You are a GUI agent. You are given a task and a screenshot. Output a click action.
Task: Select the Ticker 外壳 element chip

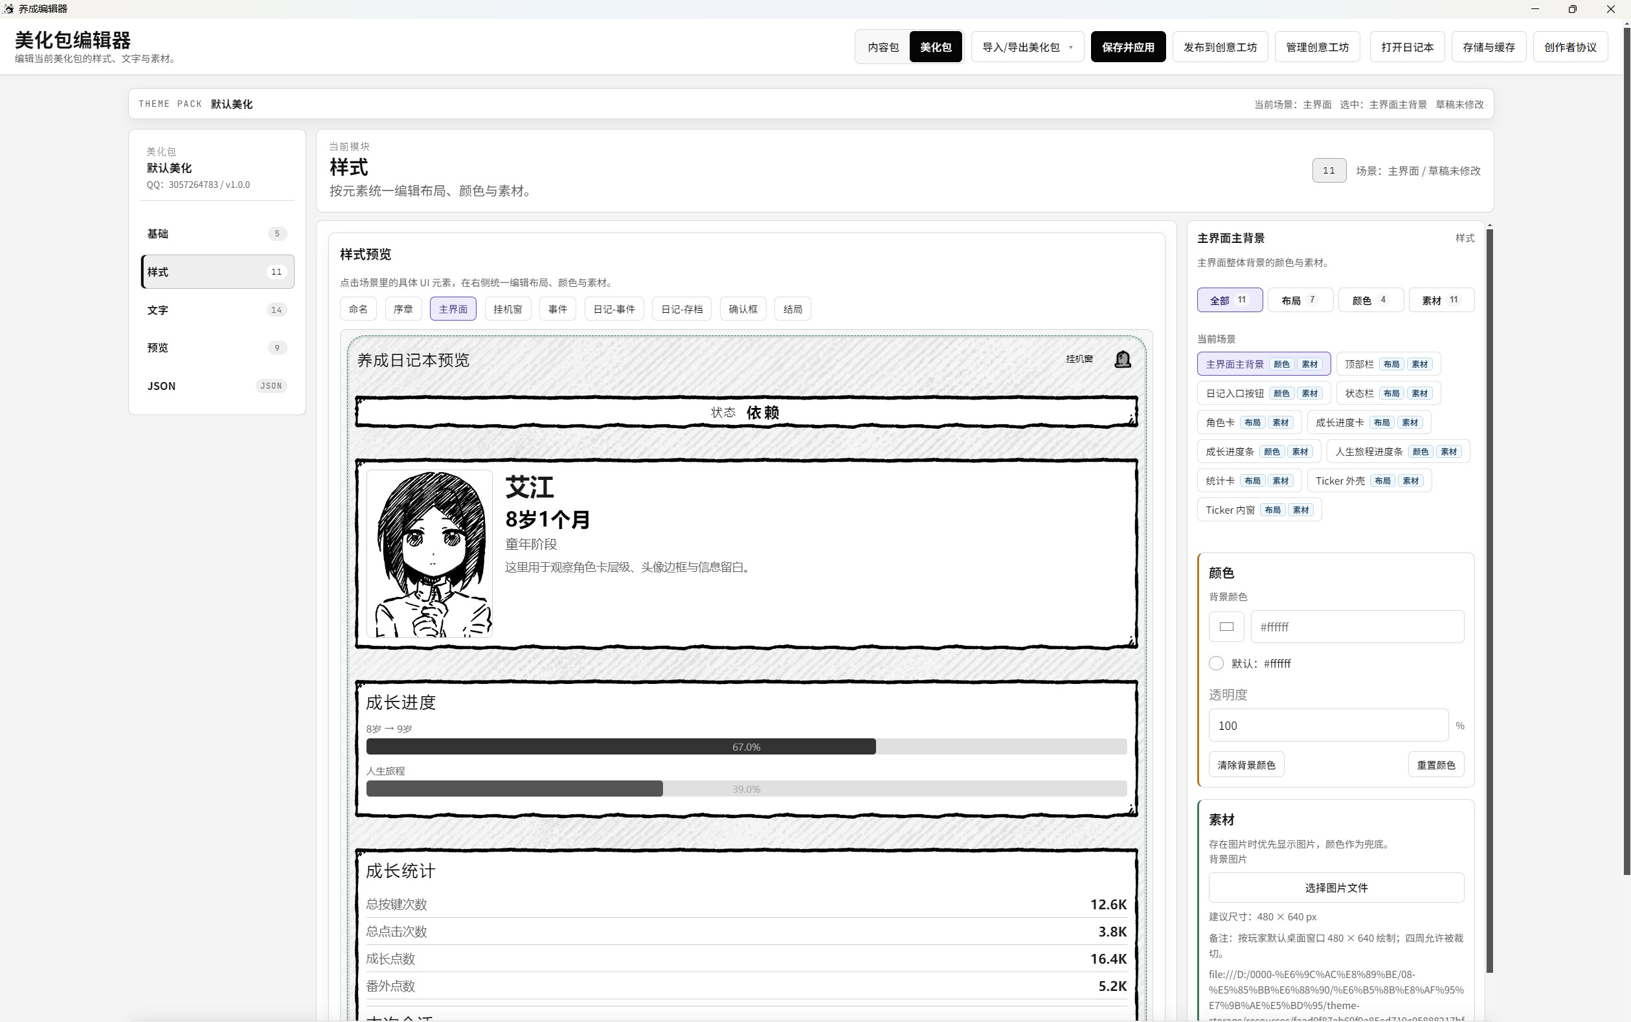pyautogui.click(x=1369, y=481)
